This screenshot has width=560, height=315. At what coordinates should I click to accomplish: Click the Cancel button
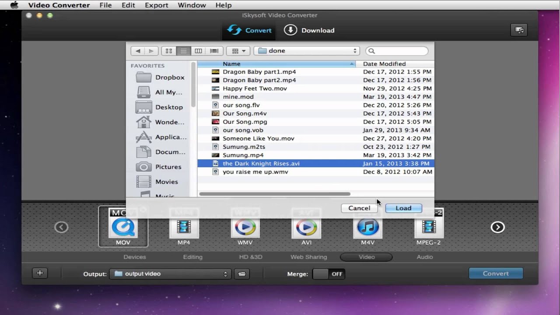pos(359,208)
